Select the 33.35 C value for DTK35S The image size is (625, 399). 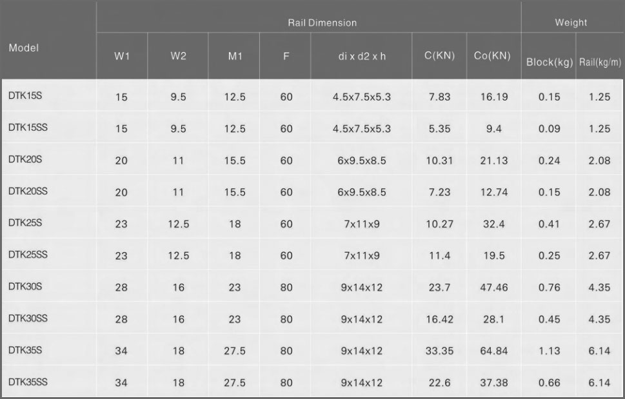pos(440,351)
